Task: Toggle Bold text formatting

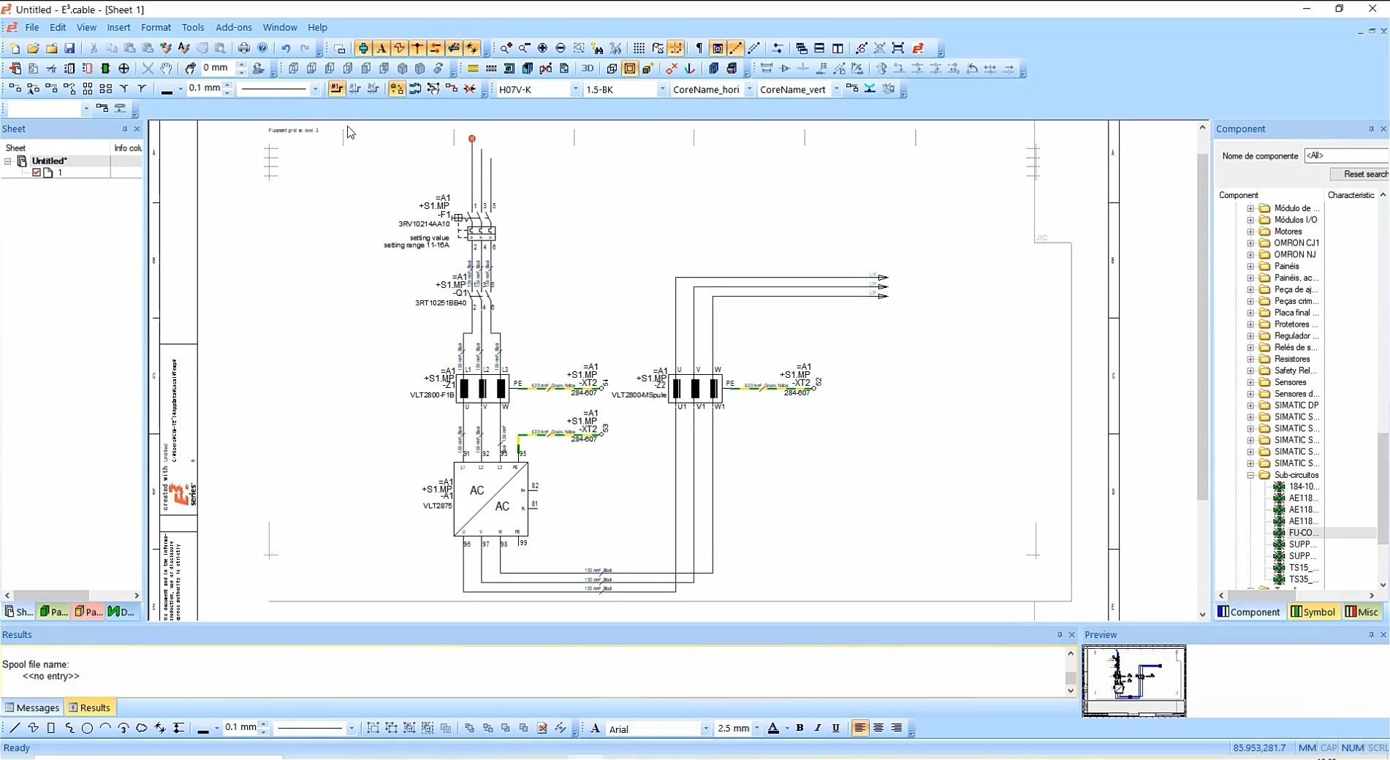Action: coord(800,728)
